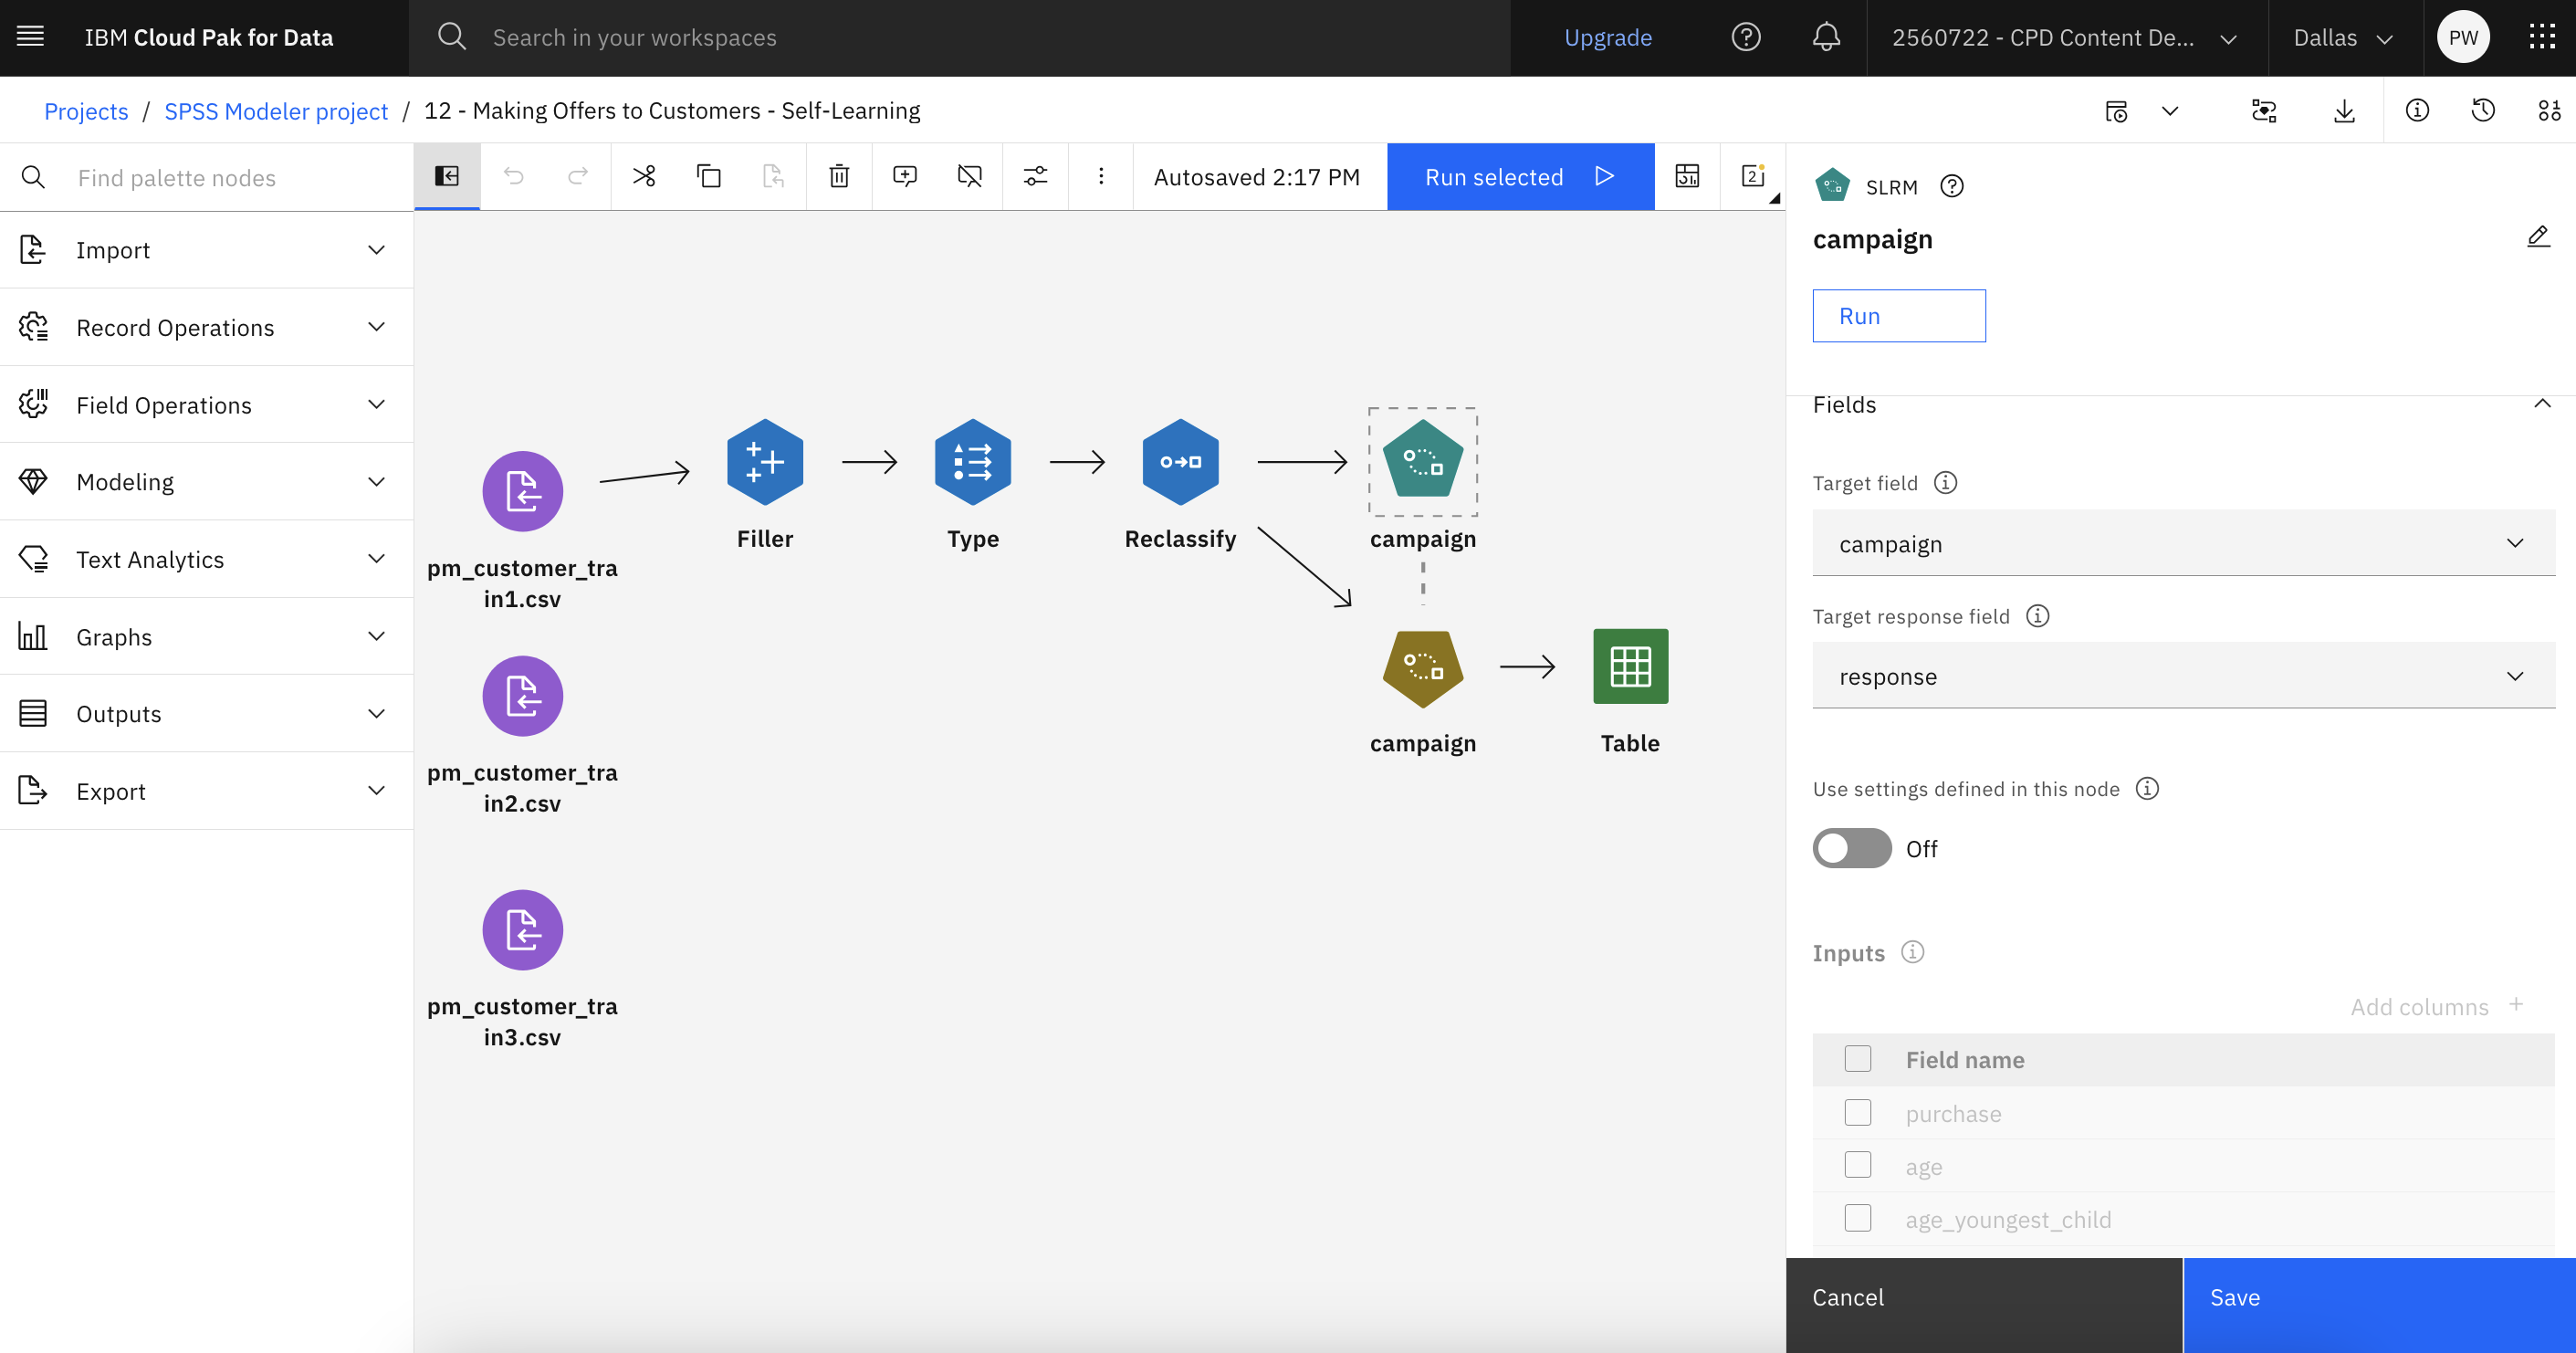Check the purchase field checkbox

1858,1113
